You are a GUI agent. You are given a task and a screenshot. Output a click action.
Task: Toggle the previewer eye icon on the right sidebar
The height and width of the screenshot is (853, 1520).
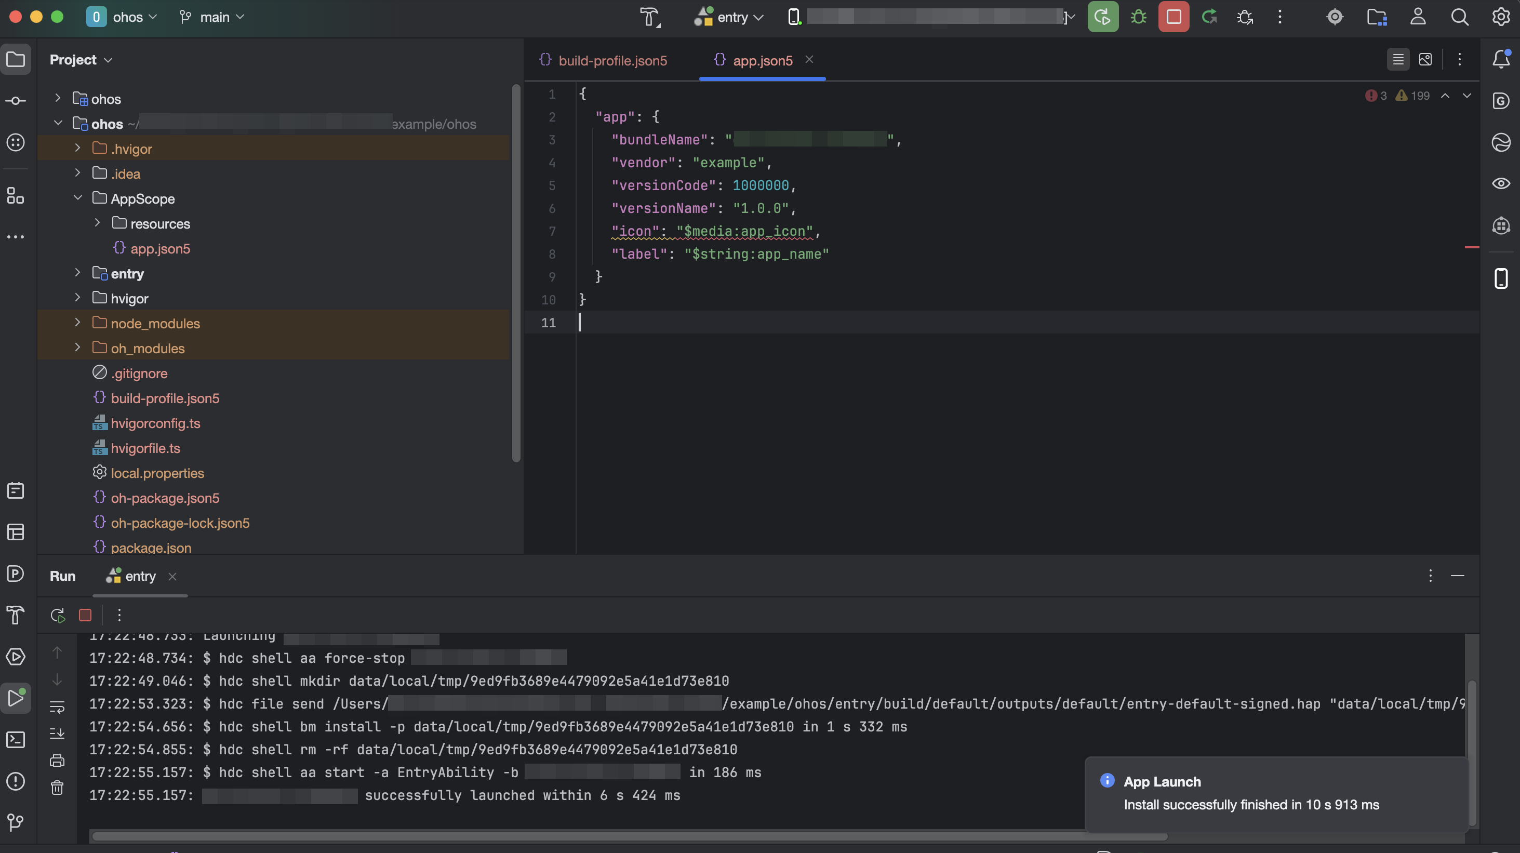point(1501,183)
